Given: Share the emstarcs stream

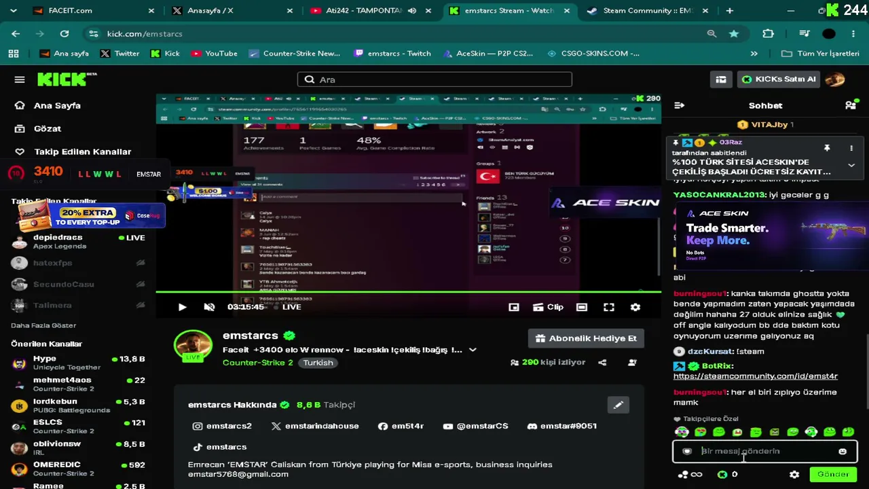Looking at the screenshot, I should 602,363.
